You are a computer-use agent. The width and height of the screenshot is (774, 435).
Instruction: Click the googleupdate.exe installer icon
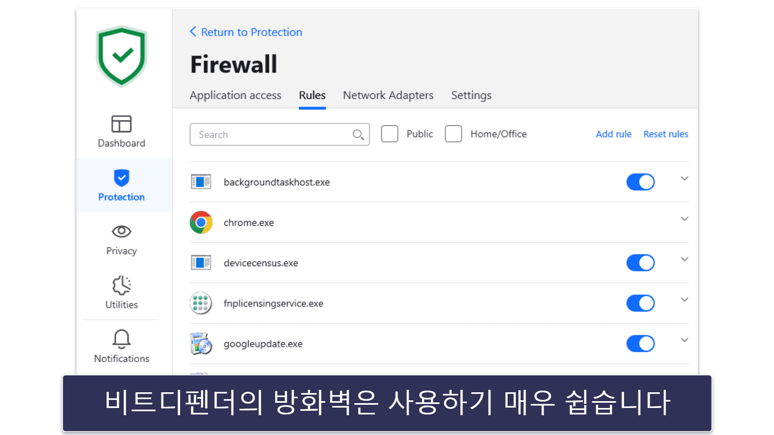pos(201,343)
